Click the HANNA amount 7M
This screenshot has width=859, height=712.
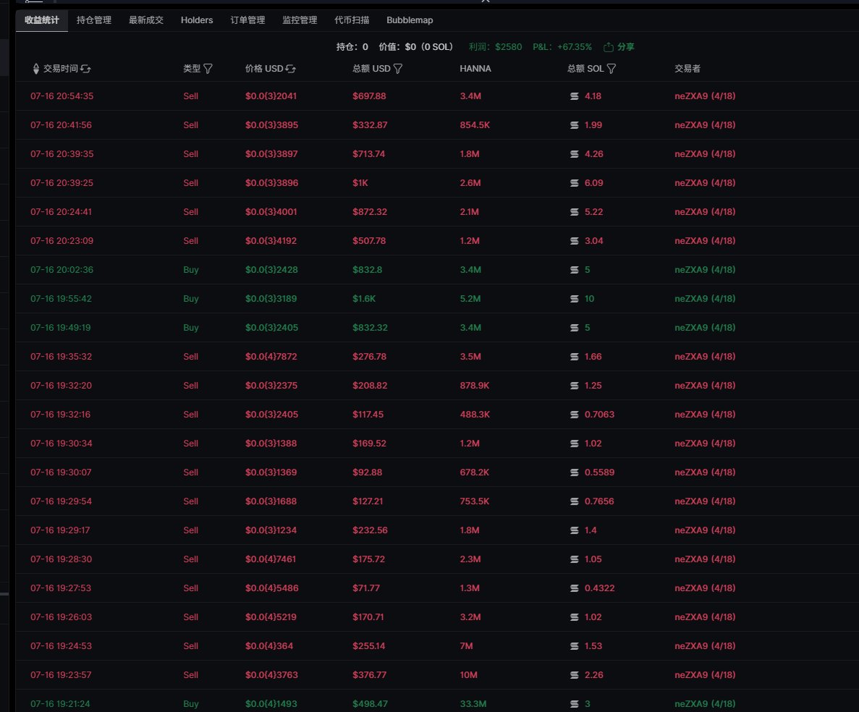coord(466,645)
